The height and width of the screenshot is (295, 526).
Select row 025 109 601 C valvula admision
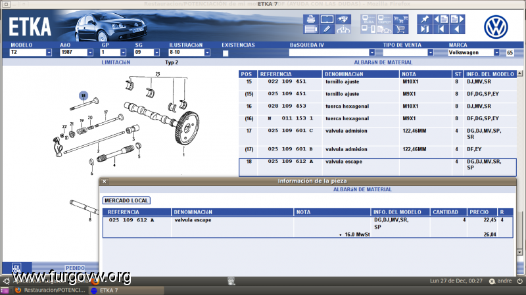click(x=377, y=136)
